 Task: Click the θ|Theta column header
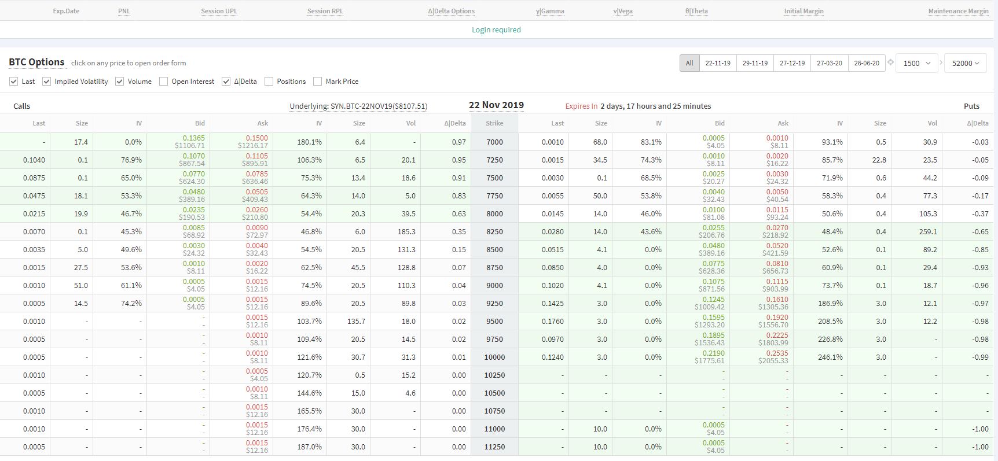pos(696,11)
